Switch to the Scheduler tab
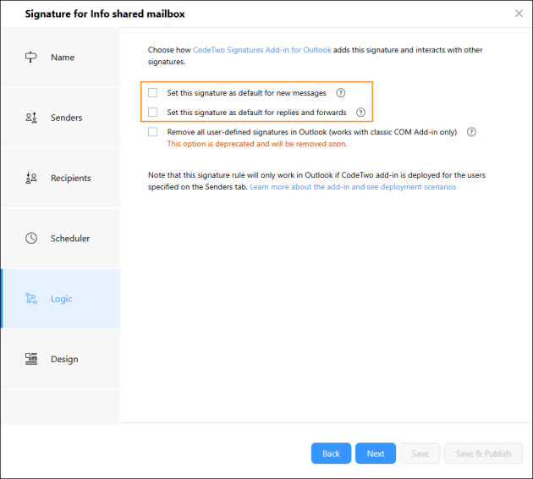The width and height of the screenshot is (533, 479). 60,239
